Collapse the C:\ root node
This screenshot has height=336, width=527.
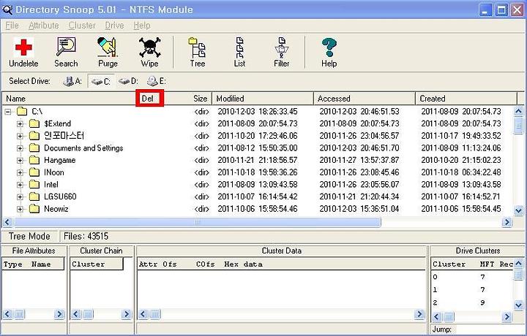(x=8, y=112)
